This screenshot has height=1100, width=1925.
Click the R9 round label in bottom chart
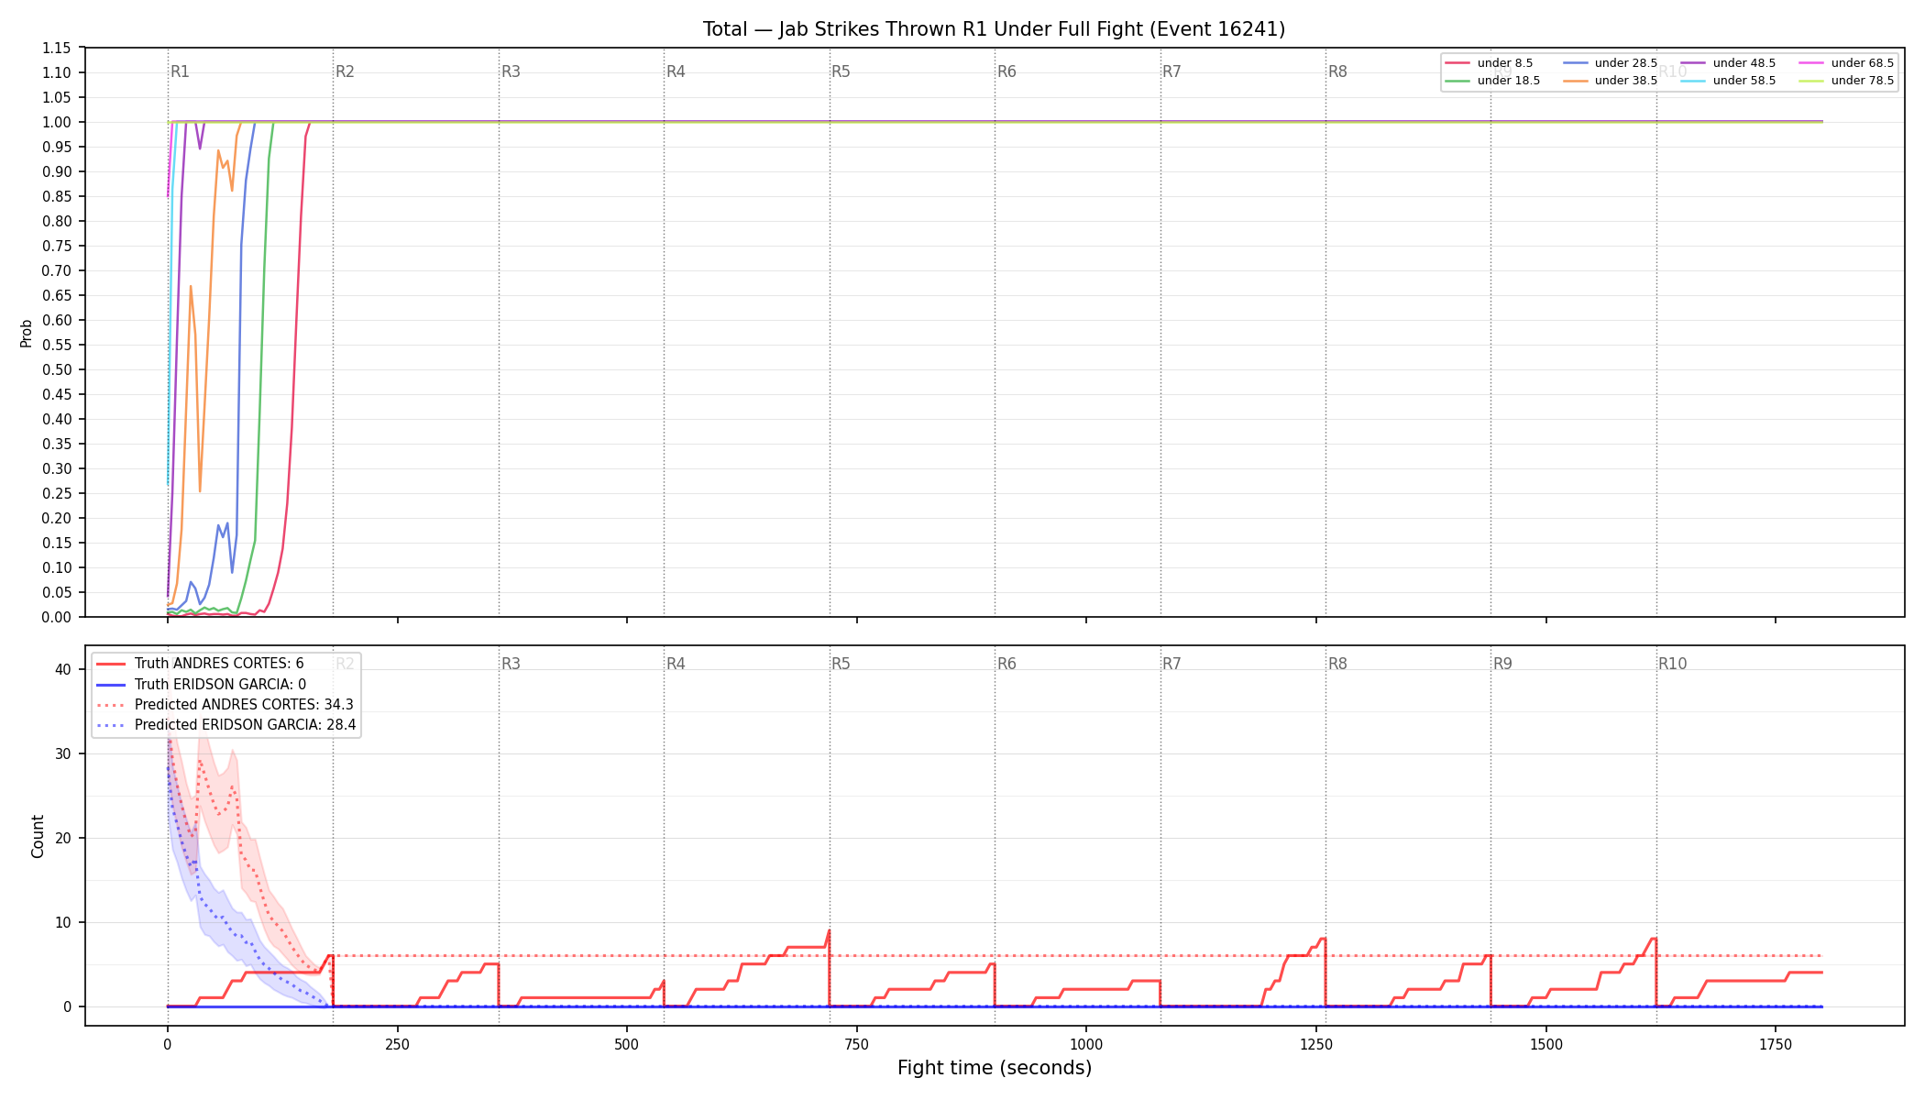click(1502, 664)
